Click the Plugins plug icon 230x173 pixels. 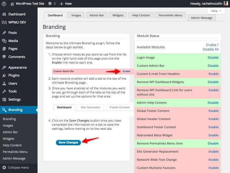pyautogui.click(x=4, y=75)
